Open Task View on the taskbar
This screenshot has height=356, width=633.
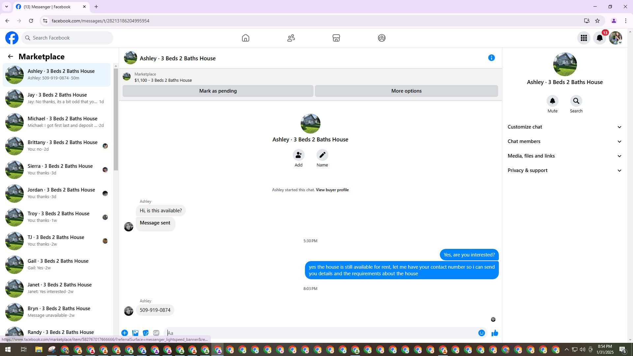pos(23,349)
